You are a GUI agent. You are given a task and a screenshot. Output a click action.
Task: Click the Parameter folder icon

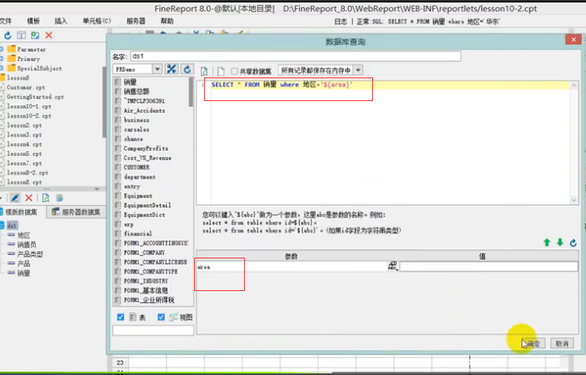[x=11, y=49]
